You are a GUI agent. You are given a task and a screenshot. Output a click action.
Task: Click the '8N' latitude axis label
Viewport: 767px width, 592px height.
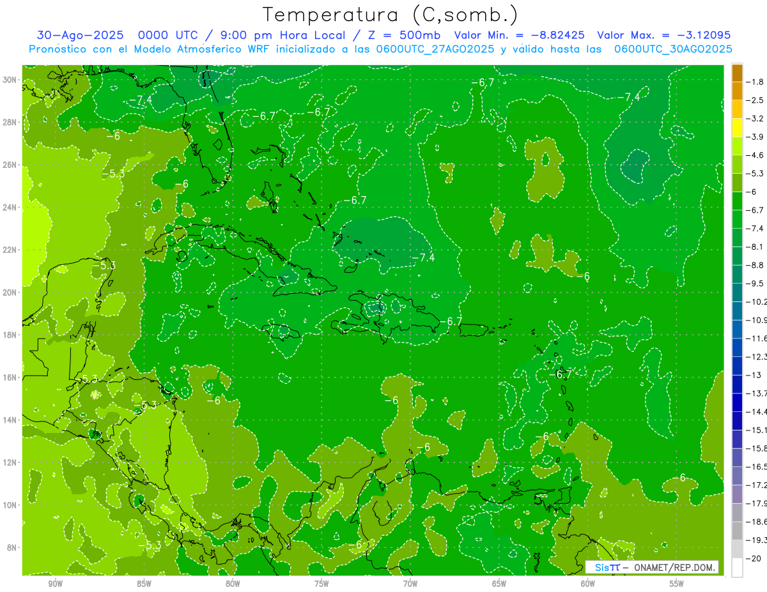tap(13, 547)
